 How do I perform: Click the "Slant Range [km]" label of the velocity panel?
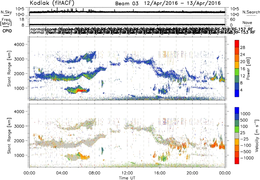pyautogui.click(x=9, y=136)
